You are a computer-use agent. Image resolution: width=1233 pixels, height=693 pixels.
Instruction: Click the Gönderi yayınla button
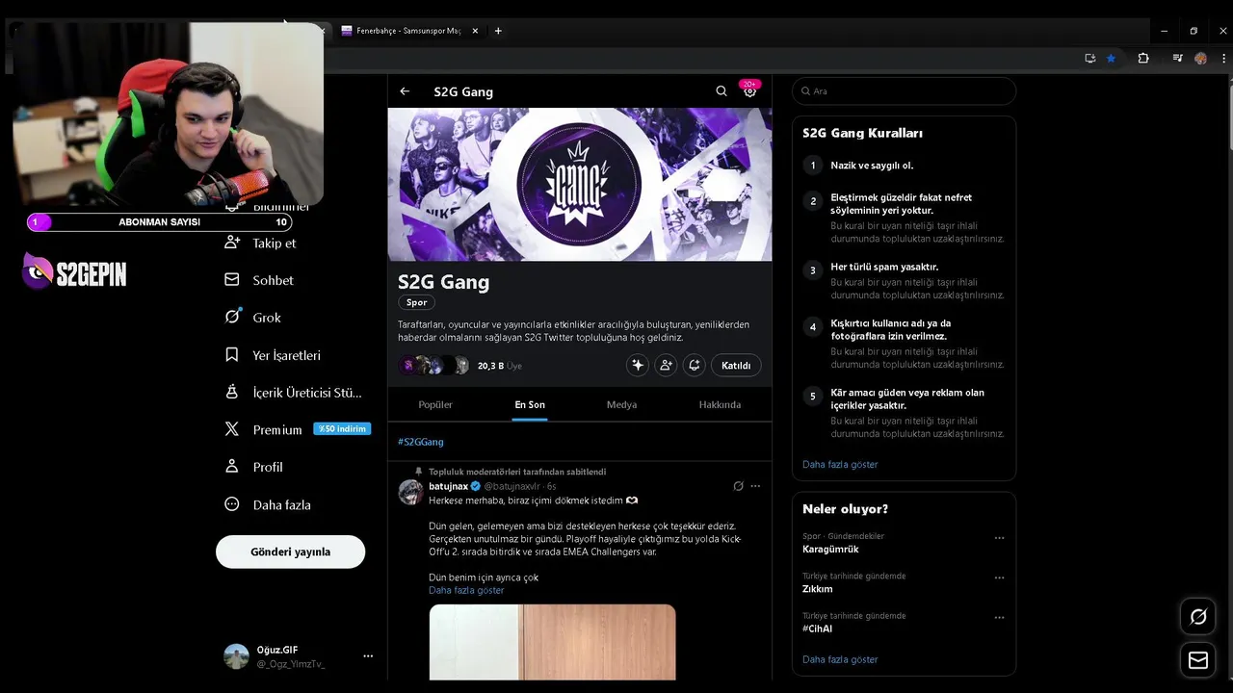[x=290, y=552]
